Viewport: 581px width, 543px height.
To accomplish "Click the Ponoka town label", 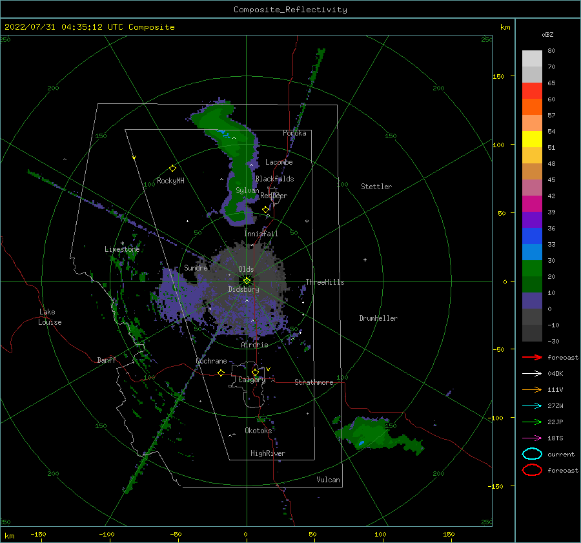I will 294,133.
